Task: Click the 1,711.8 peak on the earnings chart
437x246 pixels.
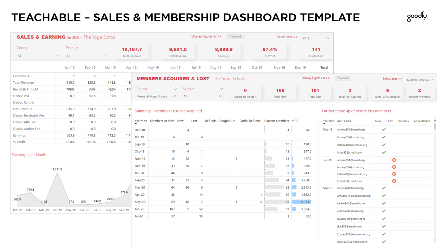Action: [x=57, y=173]
